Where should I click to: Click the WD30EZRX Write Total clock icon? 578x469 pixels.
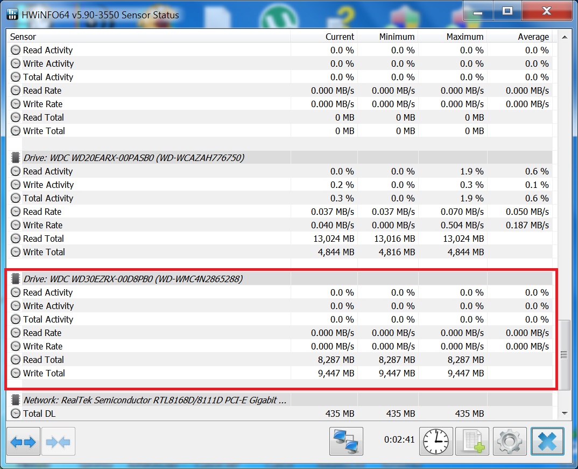tap(16, 373)
